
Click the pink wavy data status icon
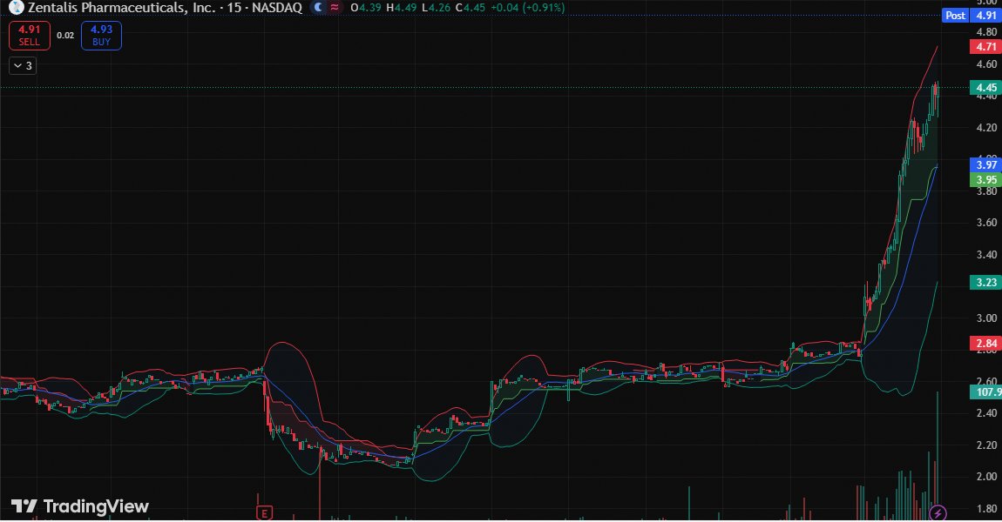335,8
